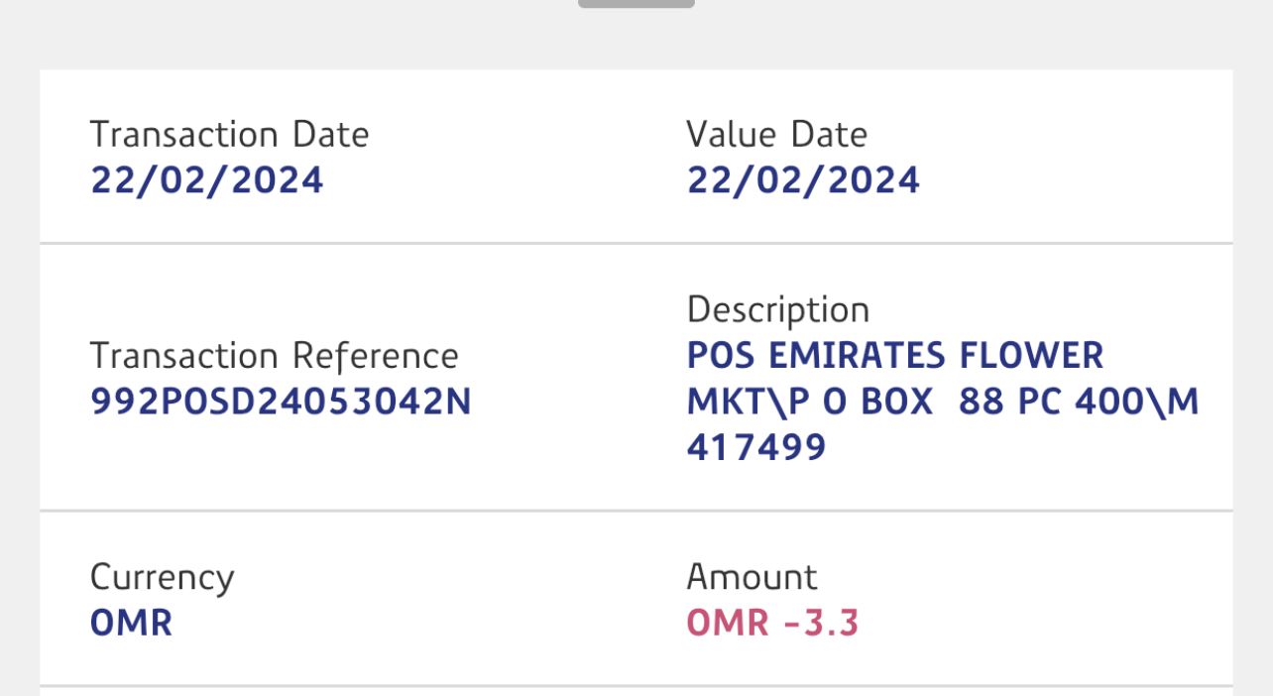Image resolution: width=1273 pixels, height=696 pixels.
Task: Click the MKT\P O BOX description line
Action: coord(810,402)
